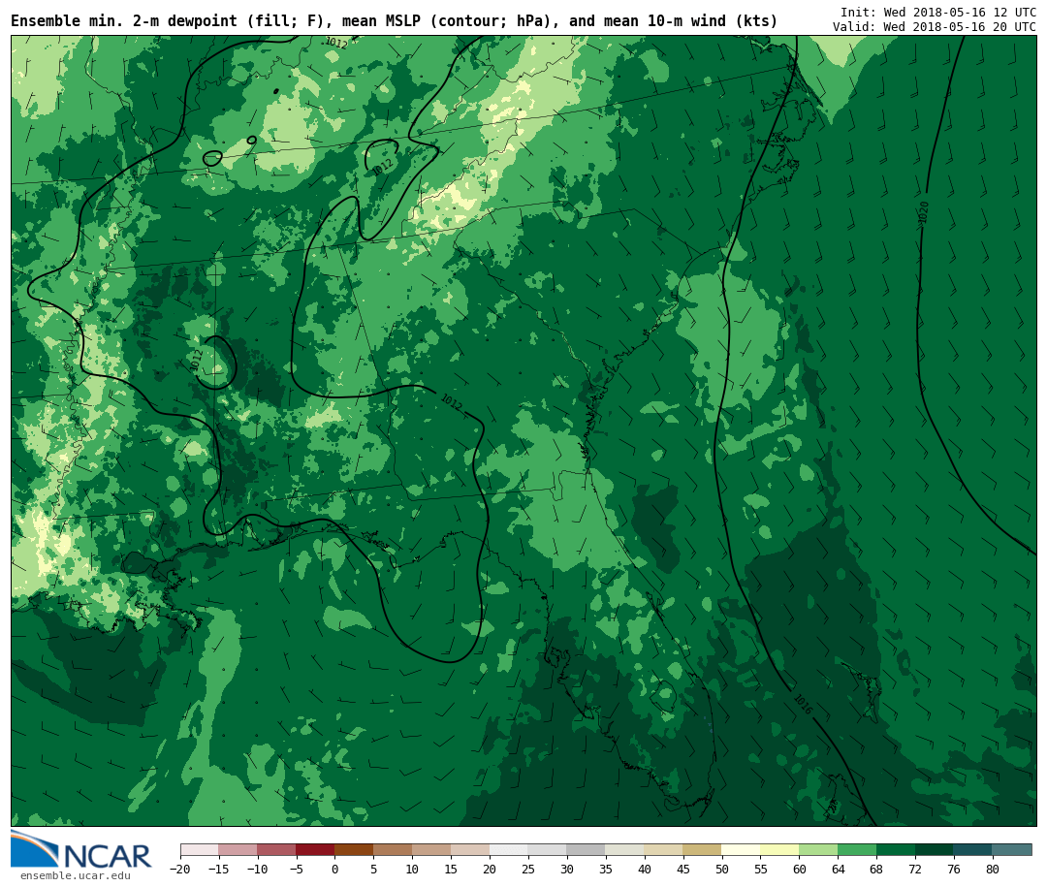Pick the medium green swatch between 64 and 68
1047x887 pixels.
click(858, 849)
